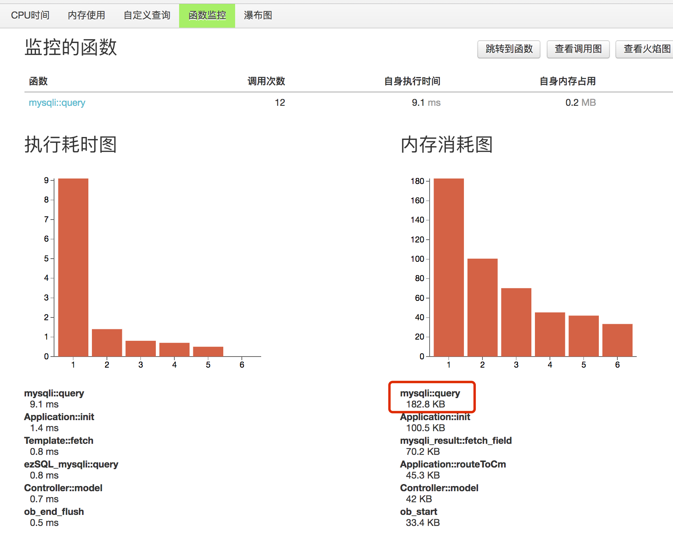
Task: Open the mysqli::query function link
Action: (57, 103)
